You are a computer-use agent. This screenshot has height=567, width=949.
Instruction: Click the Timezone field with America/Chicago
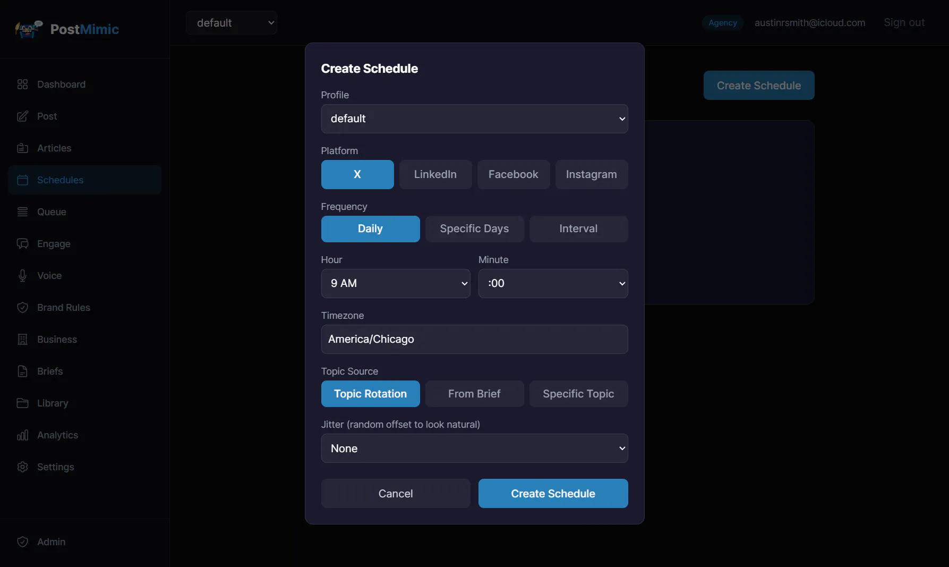[x=475, y=339]
